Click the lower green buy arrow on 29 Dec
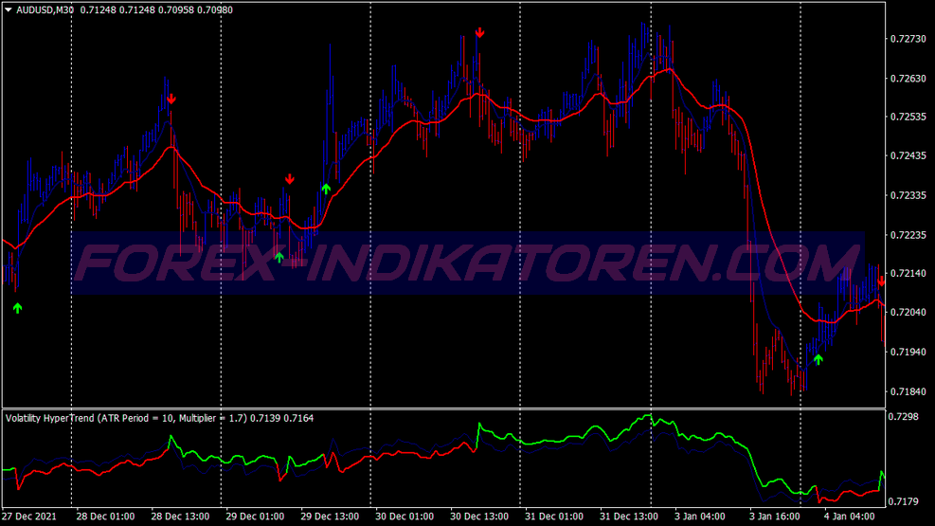 pos(279,256)
